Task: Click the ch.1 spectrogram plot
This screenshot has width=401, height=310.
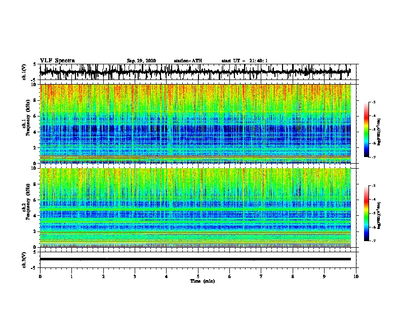Action: coord(195,124)
